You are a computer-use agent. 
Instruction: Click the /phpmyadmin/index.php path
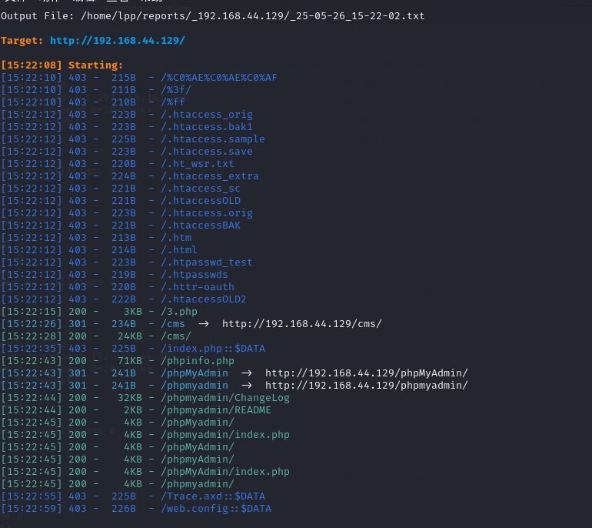coord(224,435)
